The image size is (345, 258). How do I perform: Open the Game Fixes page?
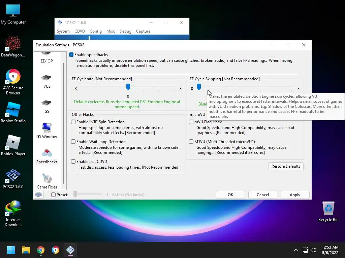pyautogui.click(x=46, y=181)
